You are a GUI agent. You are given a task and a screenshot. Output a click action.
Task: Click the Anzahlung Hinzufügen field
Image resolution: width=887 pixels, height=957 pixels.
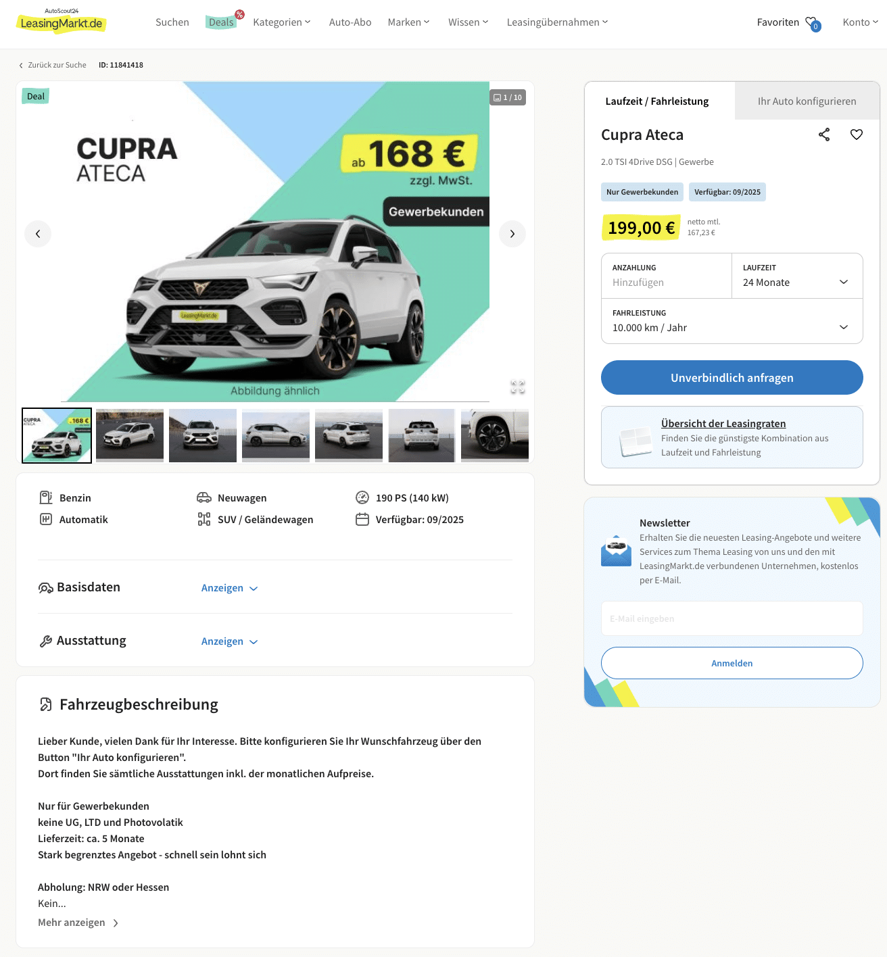tap(667, 276)
